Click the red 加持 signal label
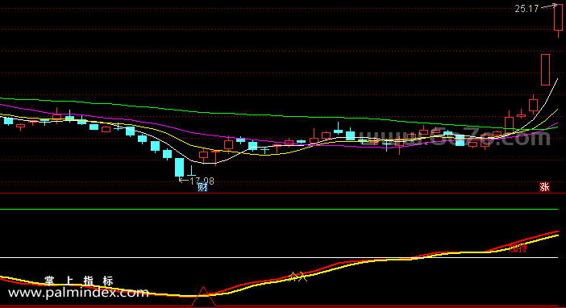 pyautogui.click(x=518, y=248)
